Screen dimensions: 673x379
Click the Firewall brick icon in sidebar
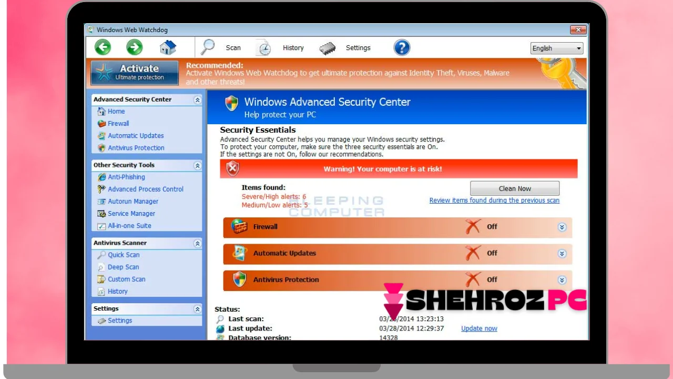pos(101,124)
